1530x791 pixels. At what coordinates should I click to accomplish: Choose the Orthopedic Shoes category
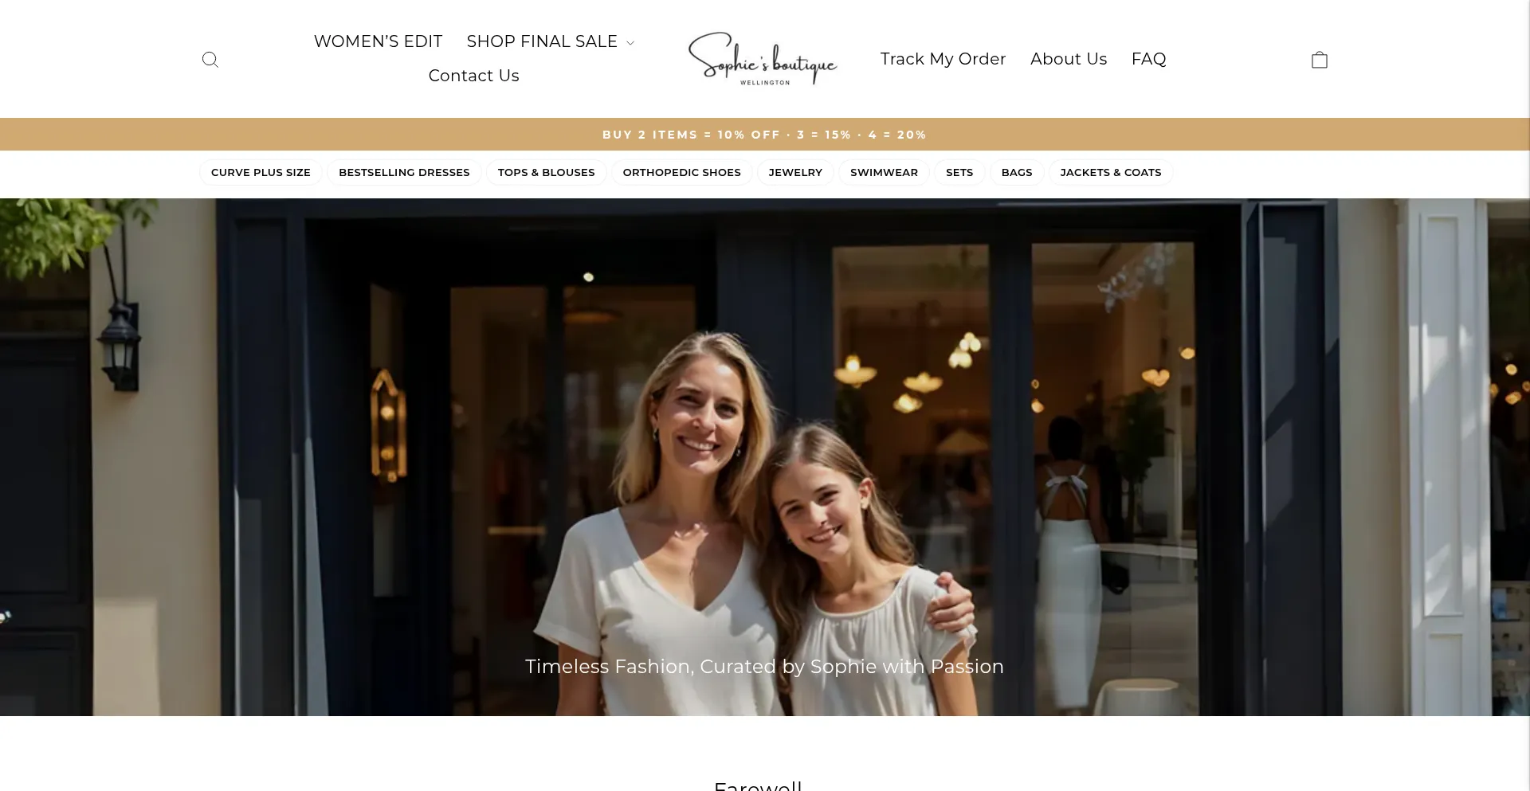point(681,173)
